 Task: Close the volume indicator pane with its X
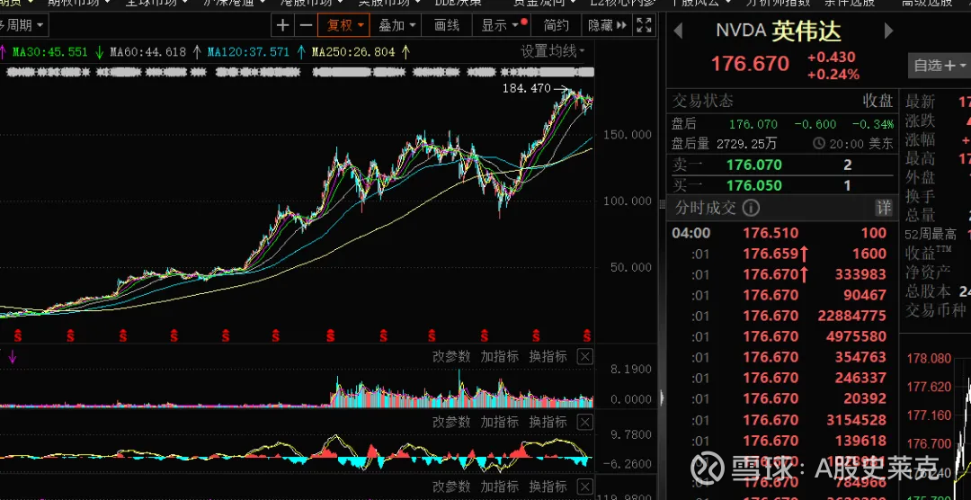point(584,356)
